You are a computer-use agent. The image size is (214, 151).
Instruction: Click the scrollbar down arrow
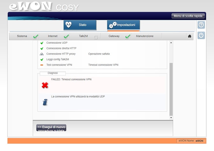tap(171, 118)
